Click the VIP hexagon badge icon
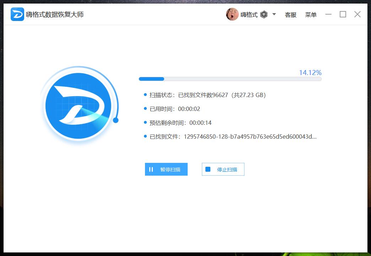 coord(264,15)
